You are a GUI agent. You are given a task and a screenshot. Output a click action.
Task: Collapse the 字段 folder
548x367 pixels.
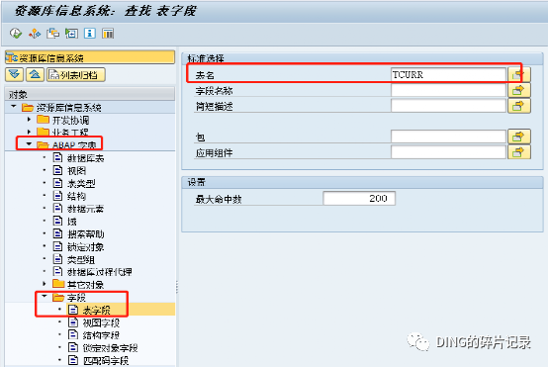tap(45, 297)
